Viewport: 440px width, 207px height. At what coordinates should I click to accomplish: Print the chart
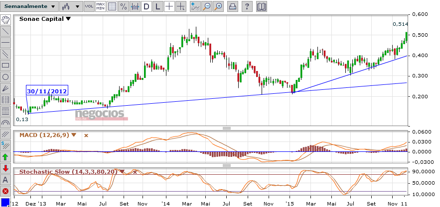[233, 6]
